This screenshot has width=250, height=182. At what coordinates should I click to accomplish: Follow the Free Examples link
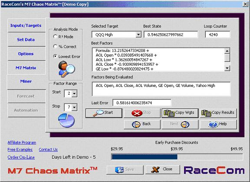click(20, 150)
